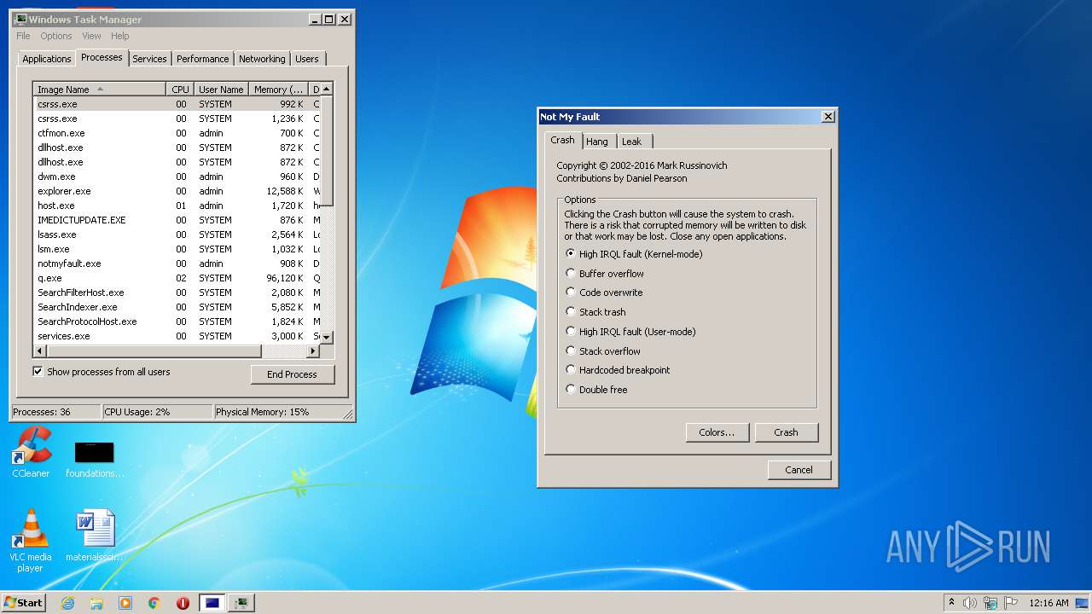Open the Options menu in Task Manager

click(56, 36)
